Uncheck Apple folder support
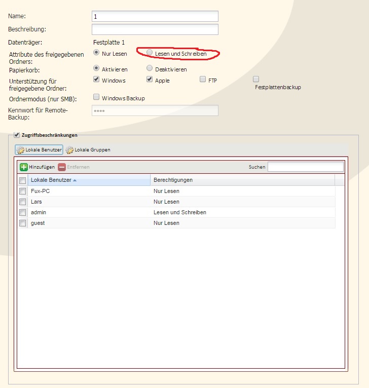369x388 pixels. tap(150, 79)
